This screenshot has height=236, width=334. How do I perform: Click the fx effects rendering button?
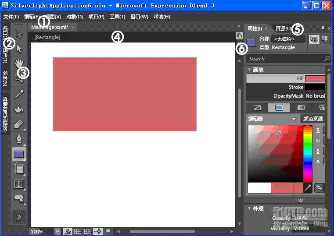(68, 231)
